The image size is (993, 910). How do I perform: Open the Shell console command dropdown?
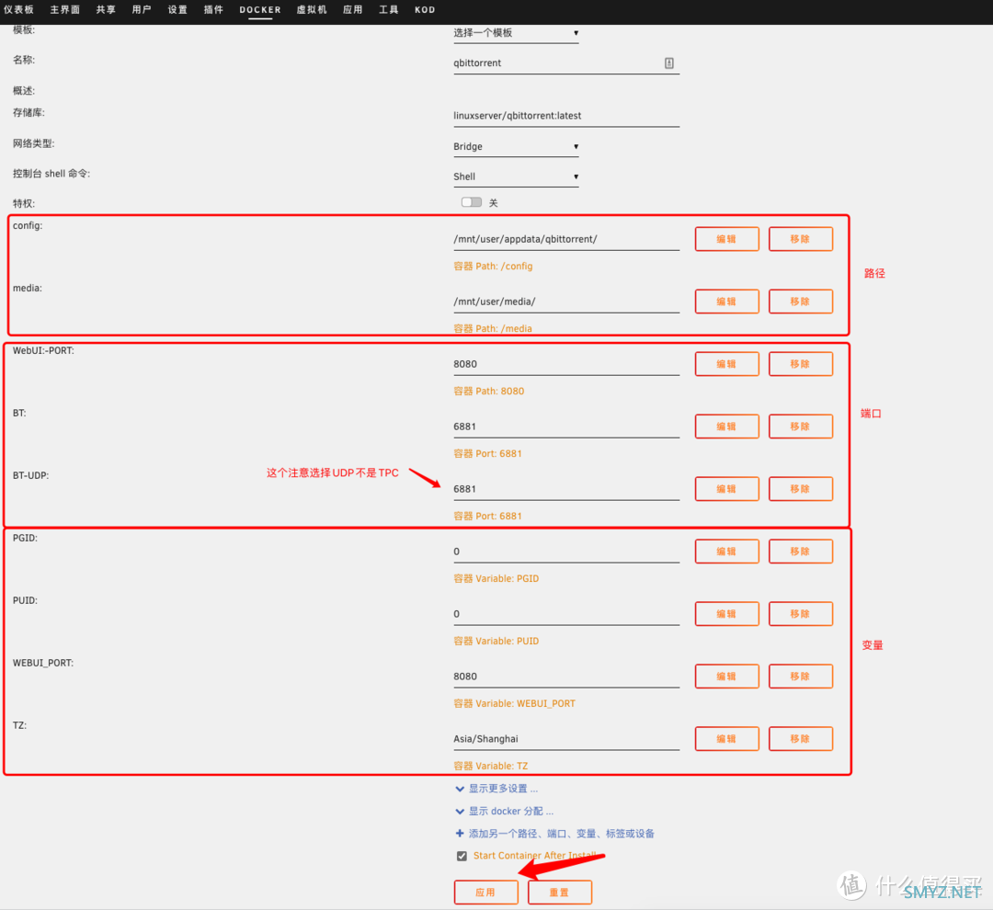tap(516, 176)
